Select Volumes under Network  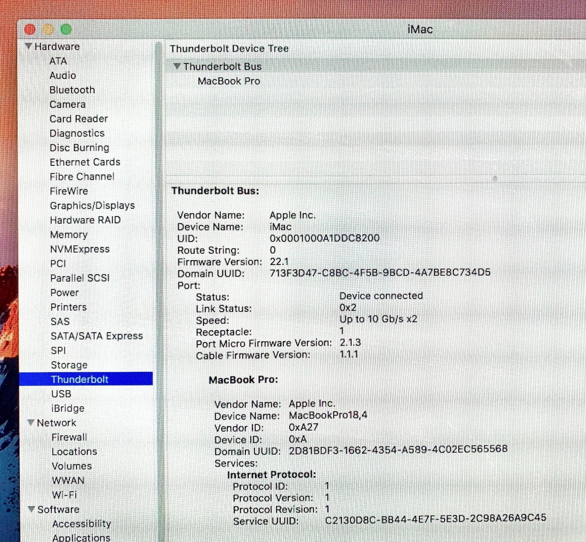[x=72, y=466]
